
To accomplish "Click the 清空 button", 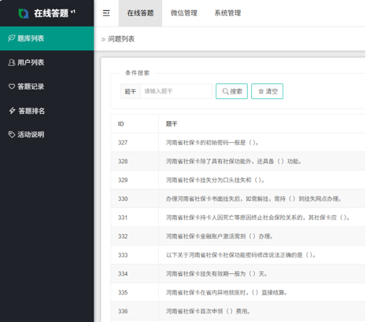I will pyautogui.click(x=267, y=91).
